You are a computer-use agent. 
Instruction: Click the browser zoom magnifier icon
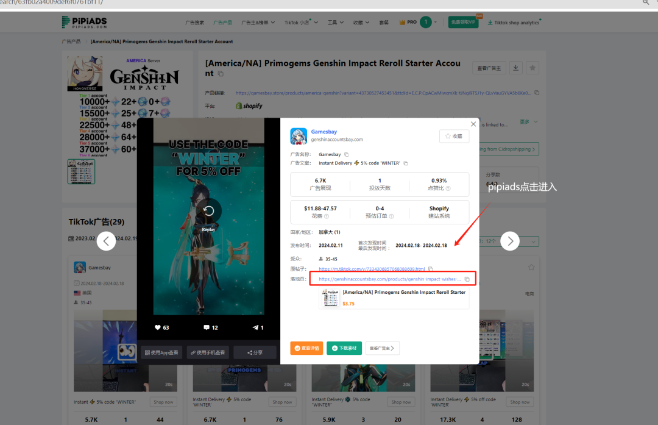(x=645, y=2)
